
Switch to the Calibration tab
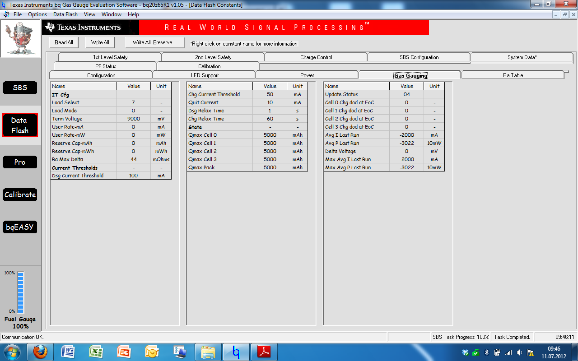coord(209,66)
